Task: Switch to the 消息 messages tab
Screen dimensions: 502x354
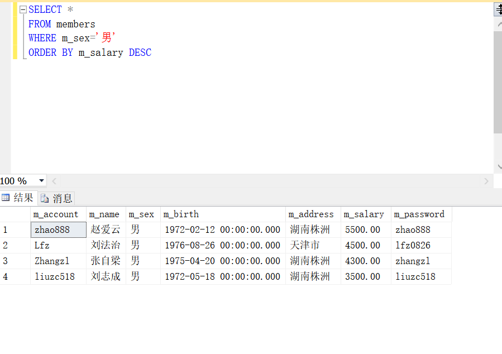Action: (56, 198)
